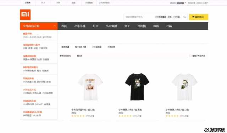Select MIUI主題 in the sidebar bottom row
Viewport: 227px width, 133px height.
pyautogui.click(x=37, y=115)
